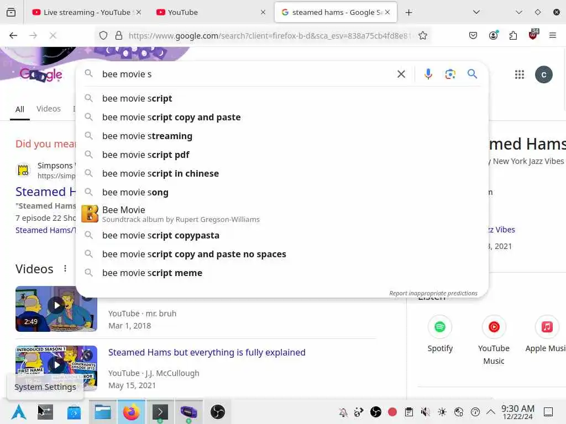Open the application launcher in taskbar
566x424 pixels.
[x=19, y=412]
